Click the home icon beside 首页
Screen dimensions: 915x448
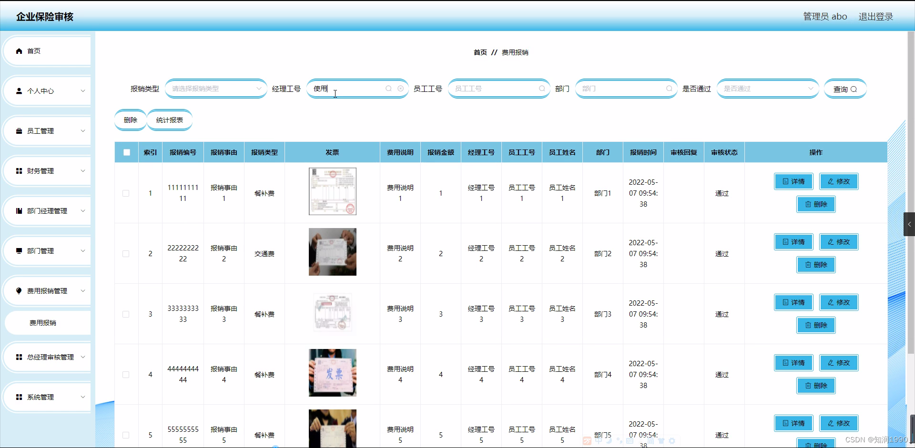tap(19, 50)
